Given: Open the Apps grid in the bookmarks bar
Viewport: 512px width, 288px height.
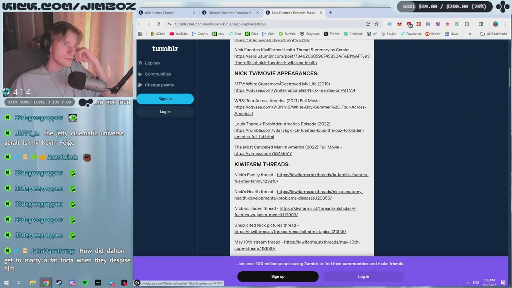Looking at the screenshot, I should point(140,34).
